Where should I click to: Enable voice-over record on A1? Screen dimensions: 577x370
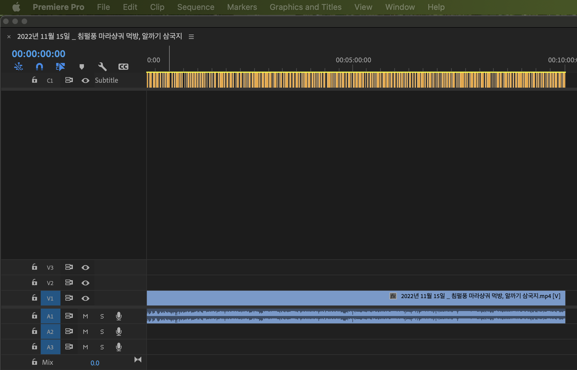point(118,316)
